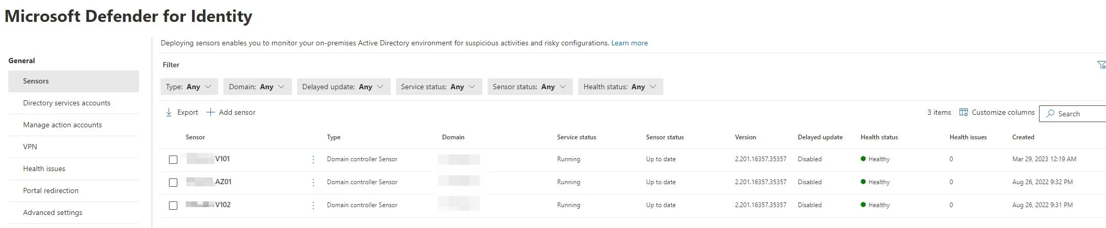Open Manage action accounts page
This screenshot has height=228, width=1106.
point(74,125)
